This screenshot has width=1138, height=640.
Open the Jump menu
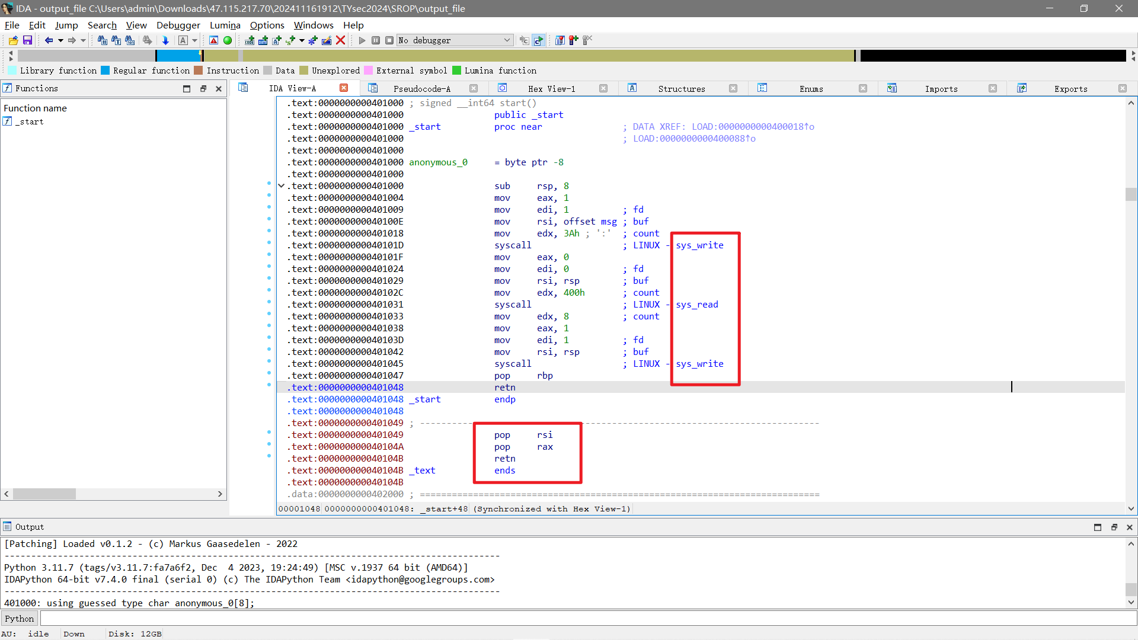click(66, 25)
